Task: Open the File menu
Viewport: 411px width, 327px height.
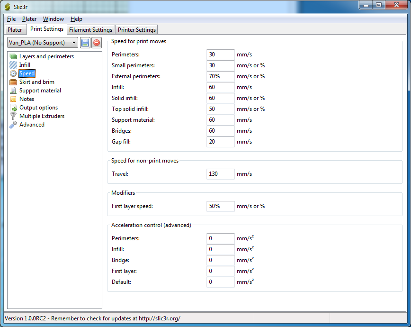Action: coord(11,19)
